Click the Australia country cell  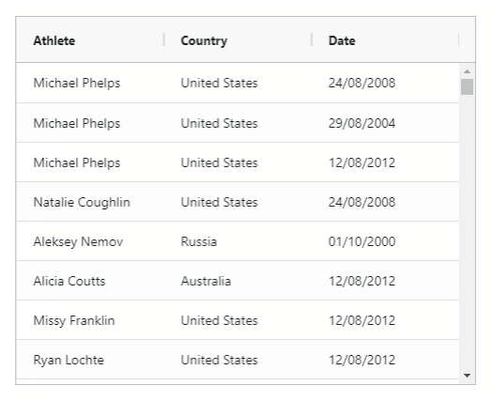(x=238, y=281)
